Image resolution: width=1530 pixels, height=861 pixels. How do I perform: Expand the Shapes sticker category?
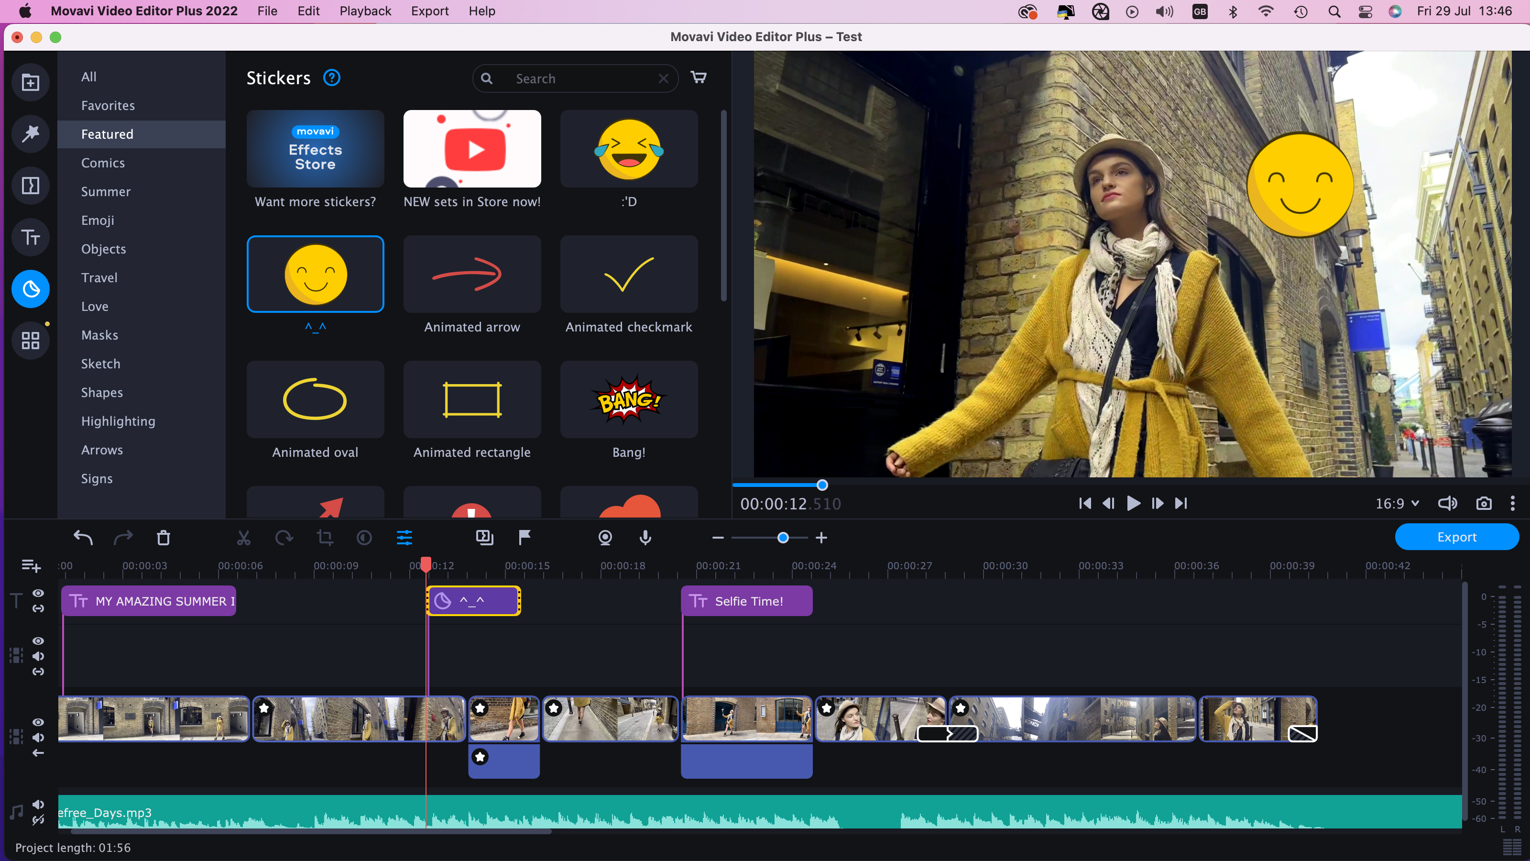(102, 392)
